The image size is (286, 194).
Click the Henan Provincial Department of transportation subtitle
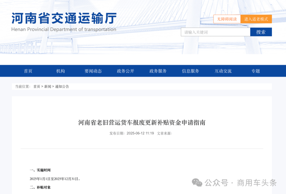tap(64, 30)
